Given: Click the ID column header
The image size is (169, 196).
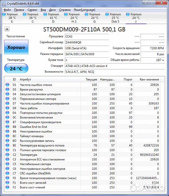Looking at the screenshot, I should (15, 79).
